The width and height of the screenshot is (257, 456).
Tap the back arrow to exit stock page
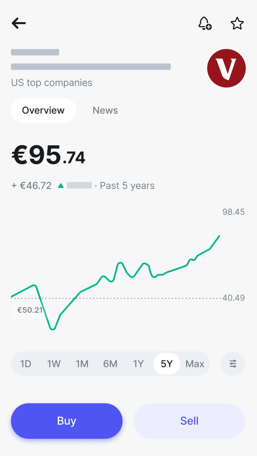click(18, 23)
